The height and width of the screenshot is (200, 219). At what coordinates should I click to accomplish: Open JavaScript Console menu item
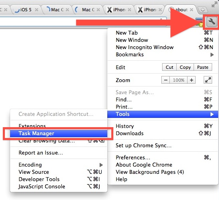[58, 186]
